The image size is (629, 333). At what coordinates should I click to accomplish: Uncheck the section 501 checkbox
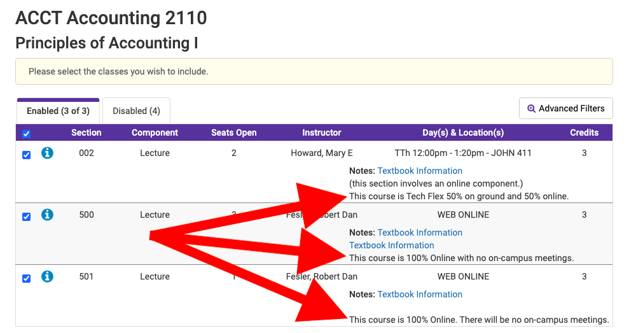coord(26,278)
